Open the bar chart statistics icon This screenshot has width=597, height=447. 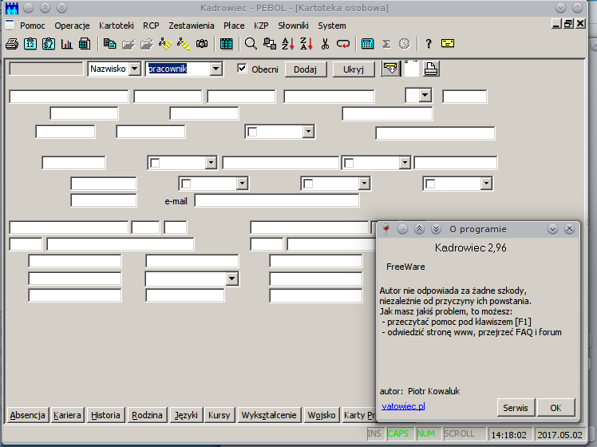point(66,43)
